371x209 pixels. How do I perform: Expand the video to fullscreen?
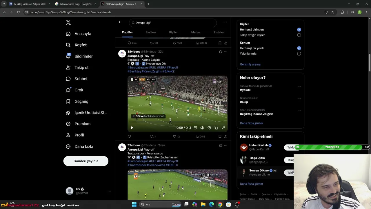tap(223, 128)
